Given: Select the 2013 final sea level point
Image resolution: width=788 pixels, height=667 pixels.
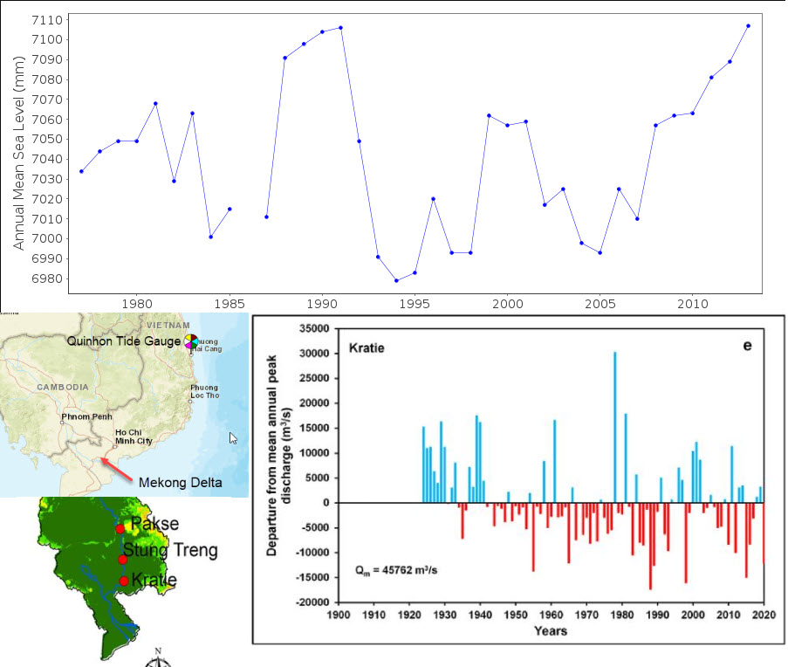Looking at the screenshot, I should [749, 25].
